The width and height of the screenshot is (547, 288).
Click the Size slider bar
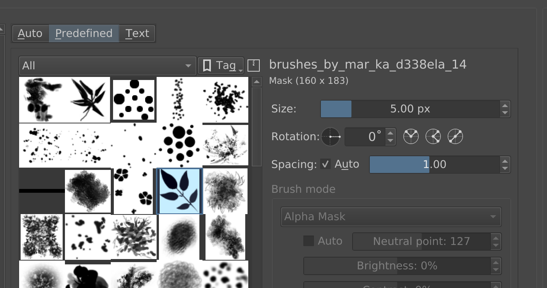click(x=409, y=109)
